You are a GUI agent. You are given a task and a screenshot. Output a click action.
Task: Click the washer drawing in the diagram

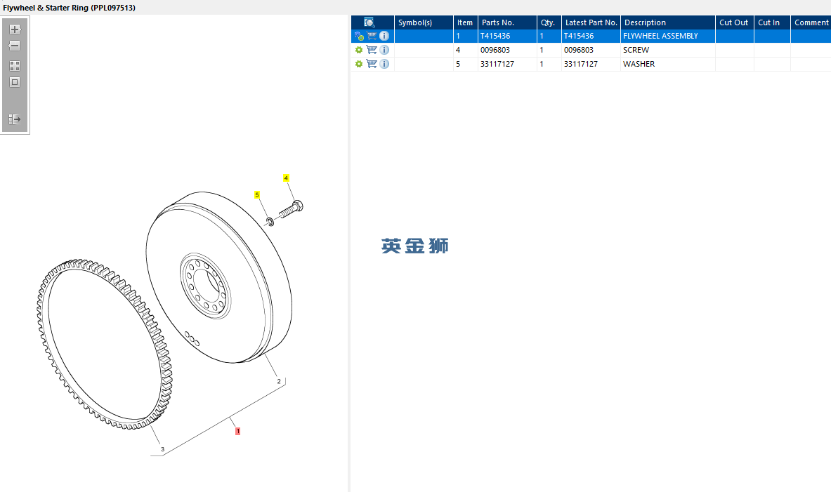tap(270, 221)
